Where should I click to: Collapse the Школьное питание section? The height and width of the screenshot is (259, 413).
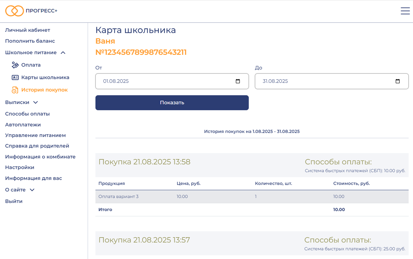(63, 53)
